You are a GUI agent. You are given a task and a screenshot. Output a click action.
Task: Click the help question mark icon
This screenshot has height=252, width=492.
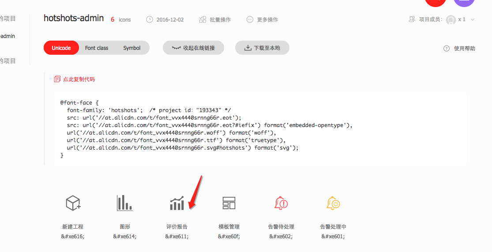click(x=447, y=49)
